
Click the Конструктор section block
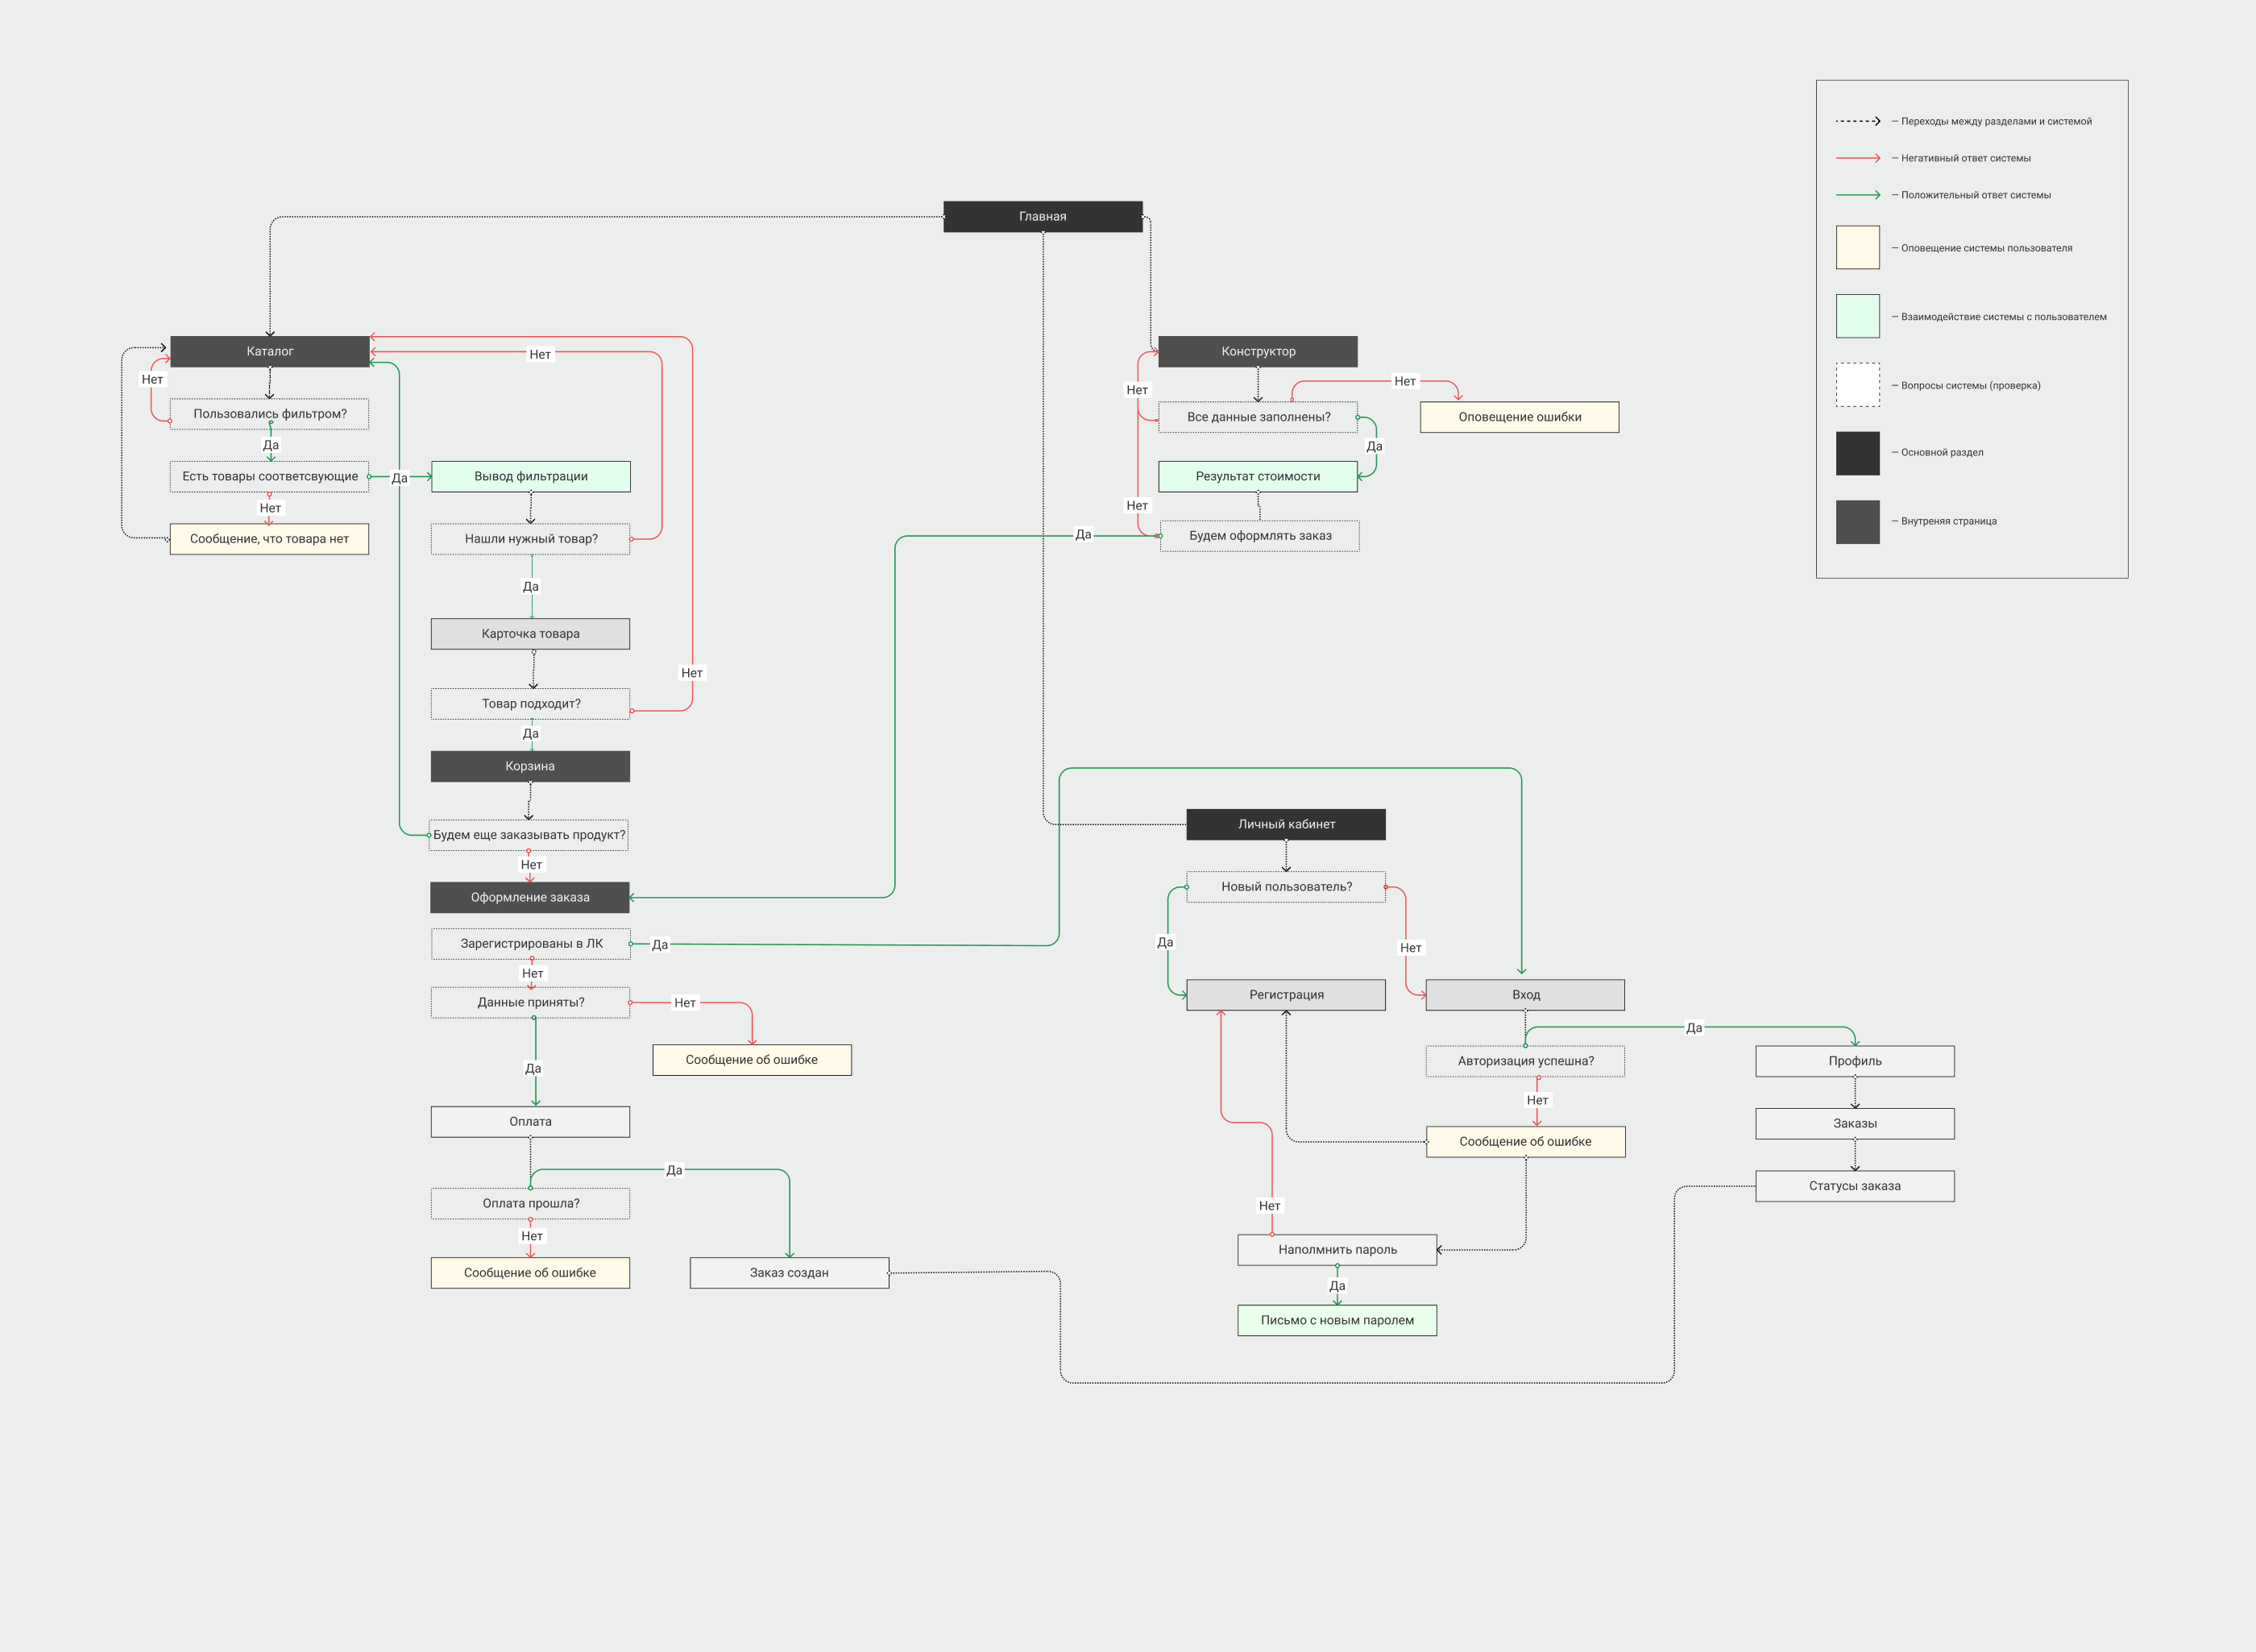pos(1258,352)
